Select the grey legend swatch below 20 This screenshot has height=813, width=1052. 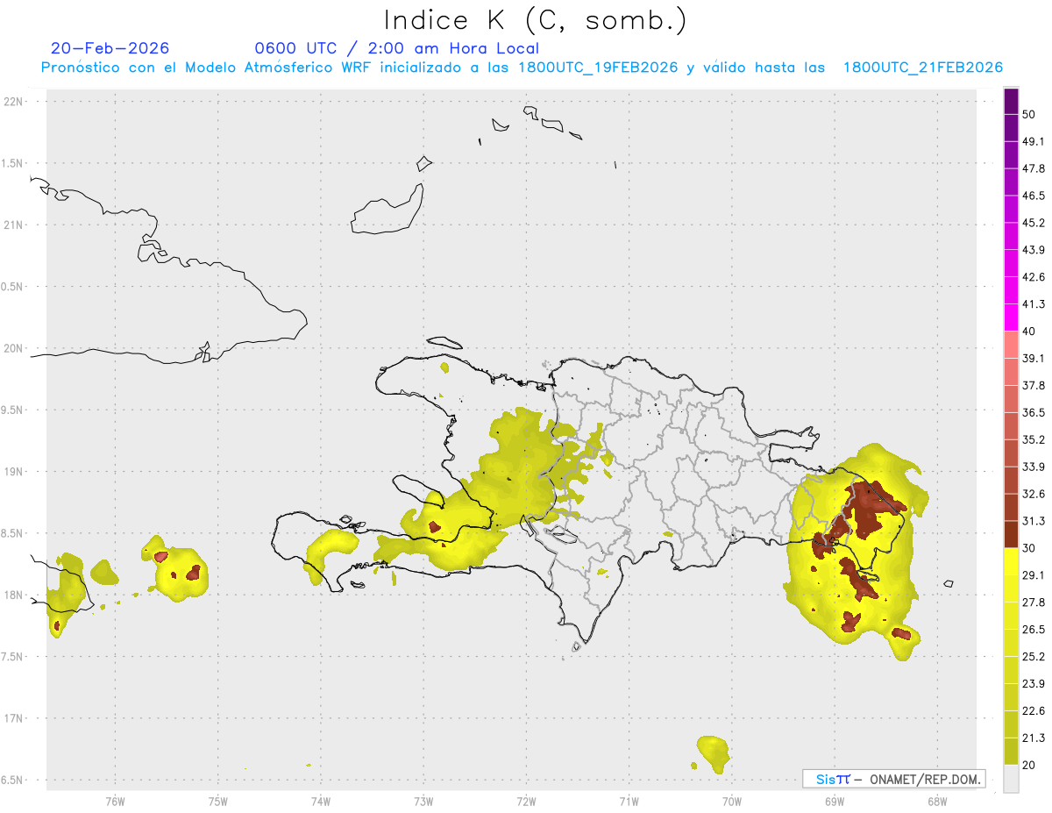[1011, 778]
